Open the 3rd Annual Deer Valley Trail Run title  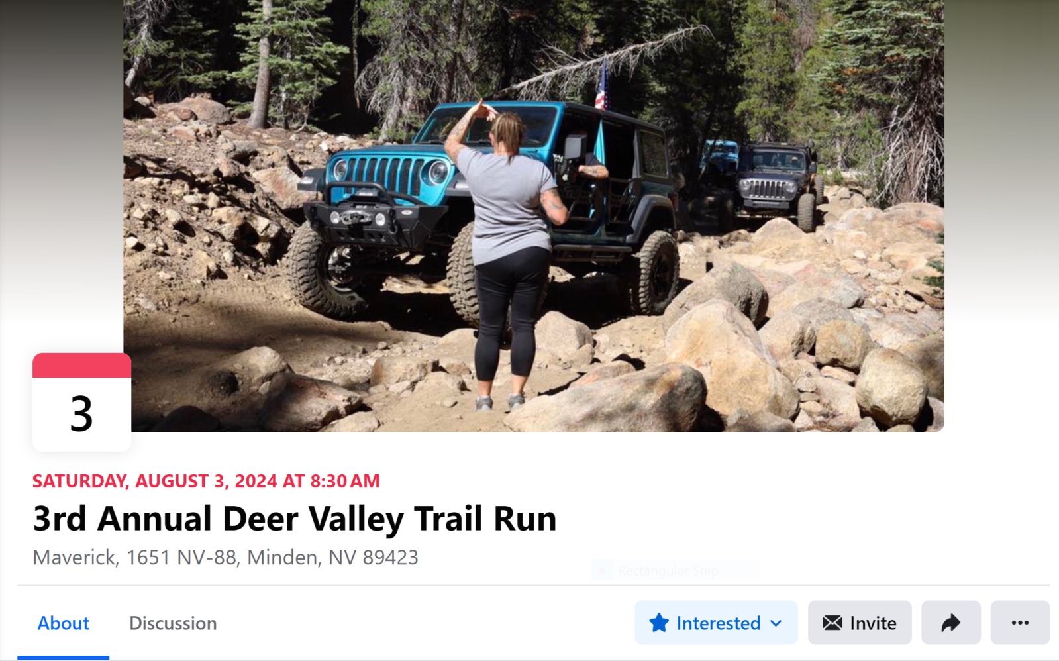click(x=295, y=519)
